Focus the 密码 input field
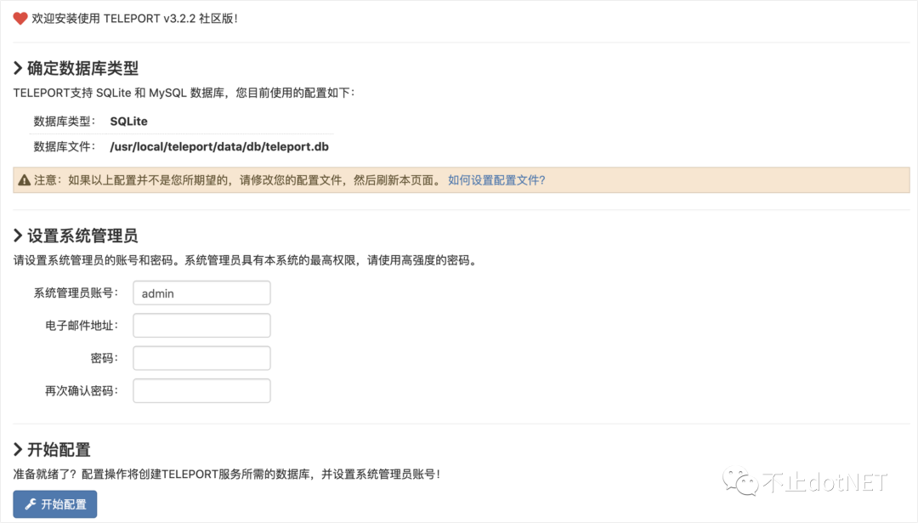This screenshot has height=523, width=918. 201,358
